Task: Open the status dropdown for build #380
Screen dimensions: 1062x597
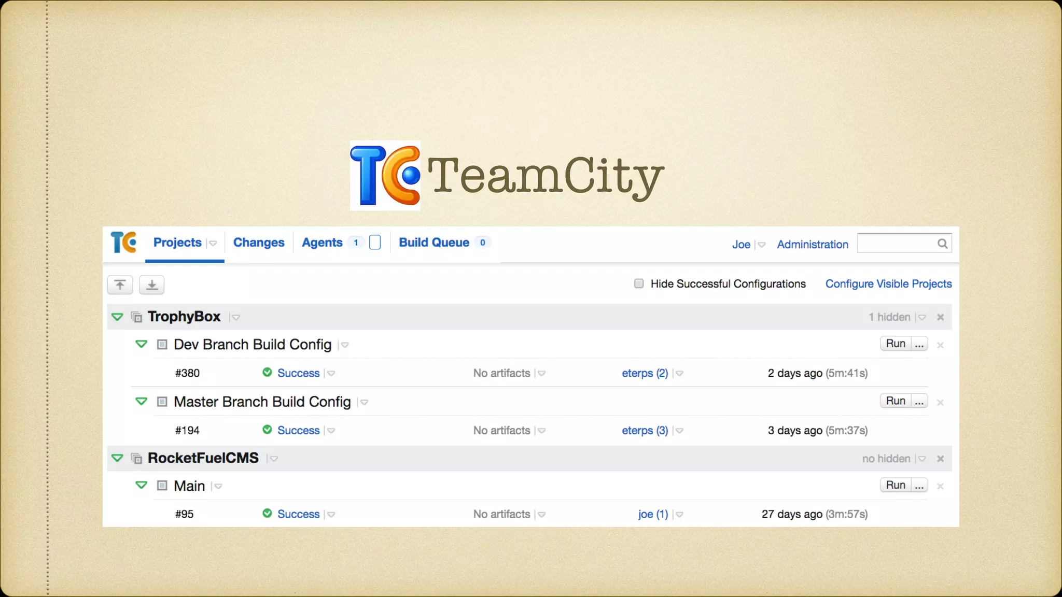Action: (331, 374)
